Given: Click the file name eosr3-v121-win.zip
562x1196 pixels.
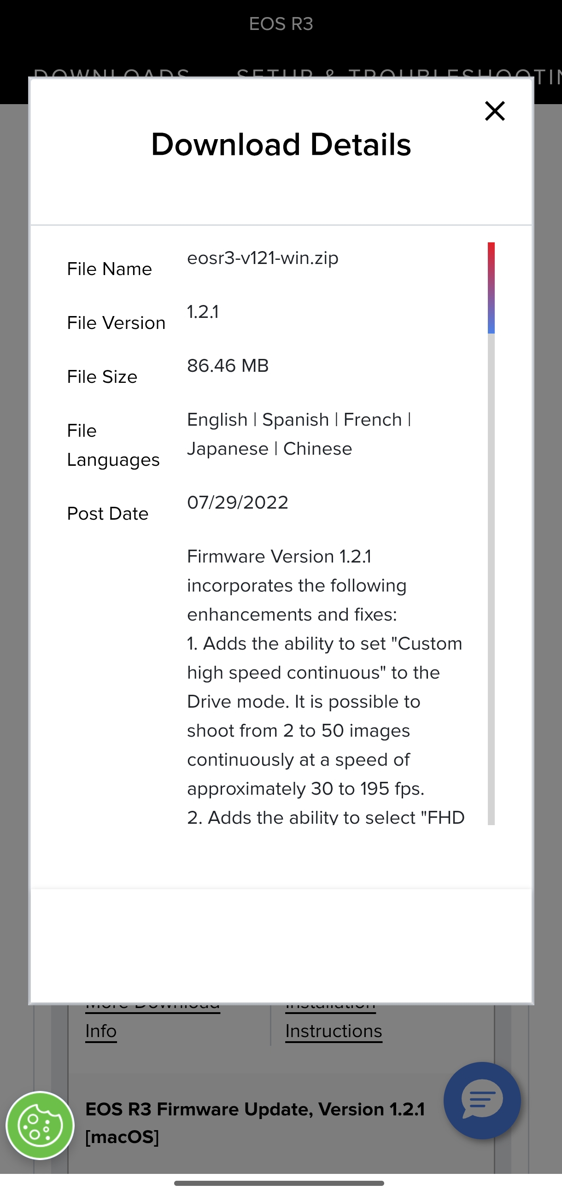Looking at the screenshot, I should coord(263,258).
